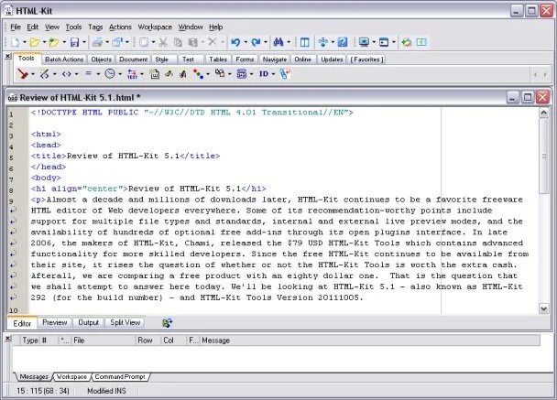Click the Print icon
The height and width of the screenshot is (400, 557).
[97, 42]
